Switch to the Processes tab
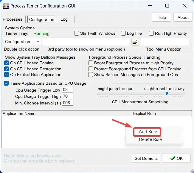The image size is (194, 173). 13,19
